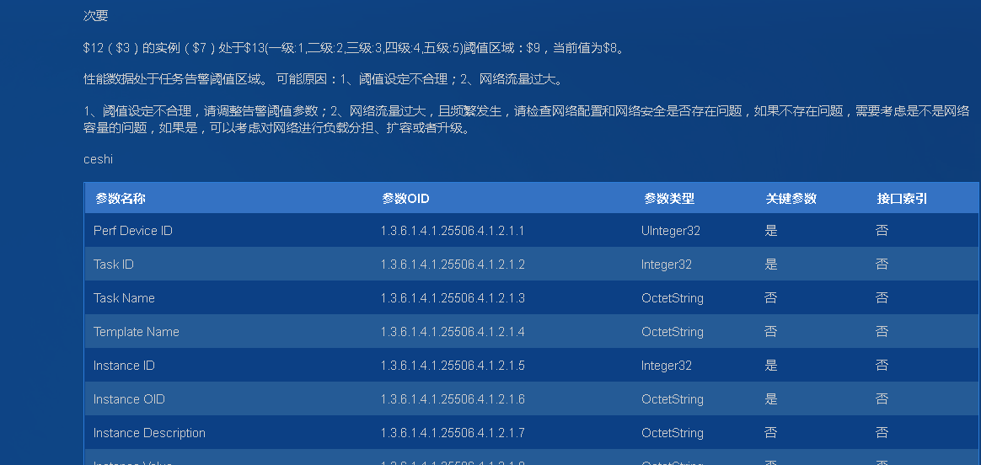Click OID 1.3.6.1.4.1.25506.4.1.2.1.7
981x465 pixels.
click(453, 433)
